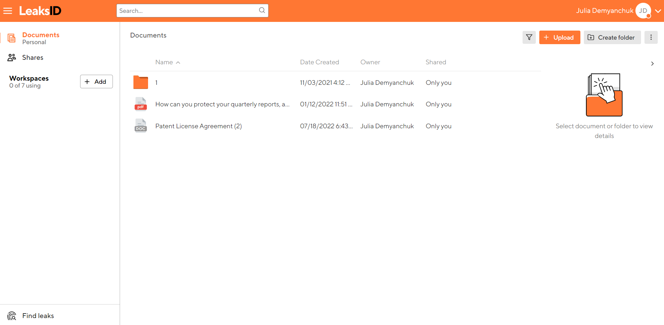Viewport: 664px width, 325px height.
Task: Open Find leaks
Action: coord(38,316)
